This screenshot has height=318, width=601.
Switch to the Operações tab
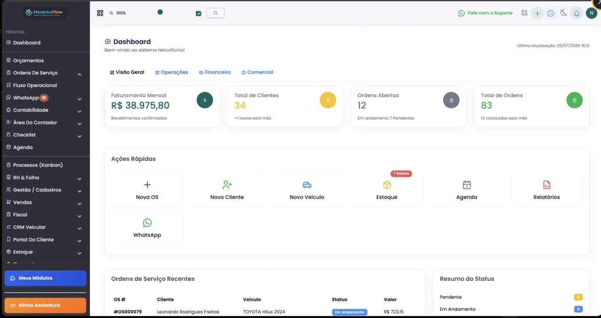[x=171, y=72]
